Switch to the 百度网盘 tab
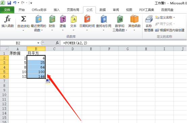 click(167, 10)
